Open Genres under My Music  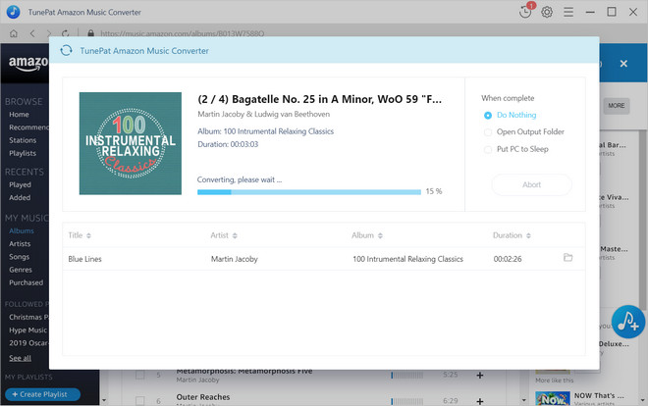point(21,270)
